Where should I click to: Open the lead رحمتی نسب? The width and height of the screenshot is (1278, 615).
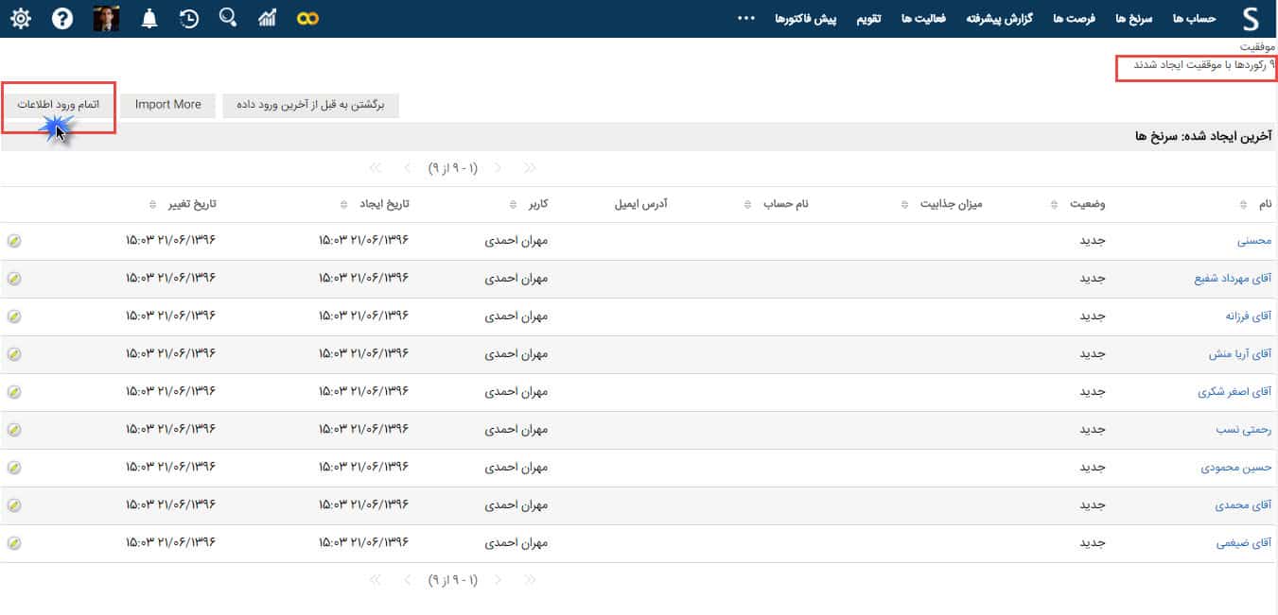pos(1244,430)
